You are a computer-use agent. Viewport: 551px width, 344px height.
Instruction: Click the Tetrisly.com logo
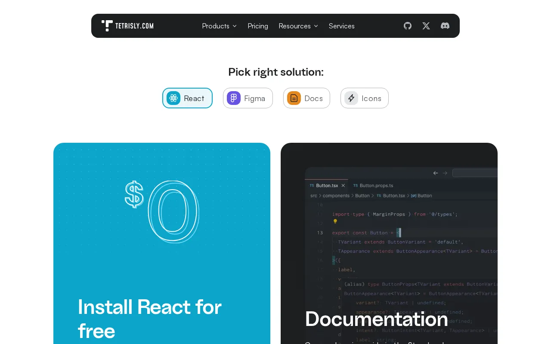(127, 26)
